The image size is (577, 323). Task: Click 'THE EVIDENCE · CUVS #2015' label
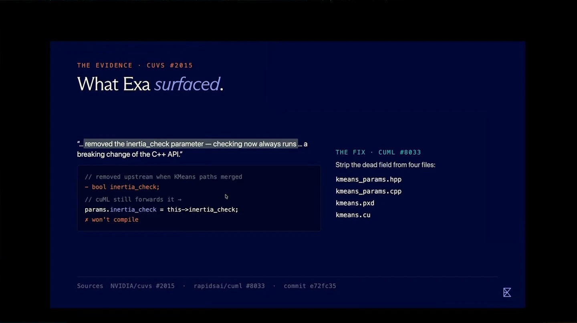[135, 65]
